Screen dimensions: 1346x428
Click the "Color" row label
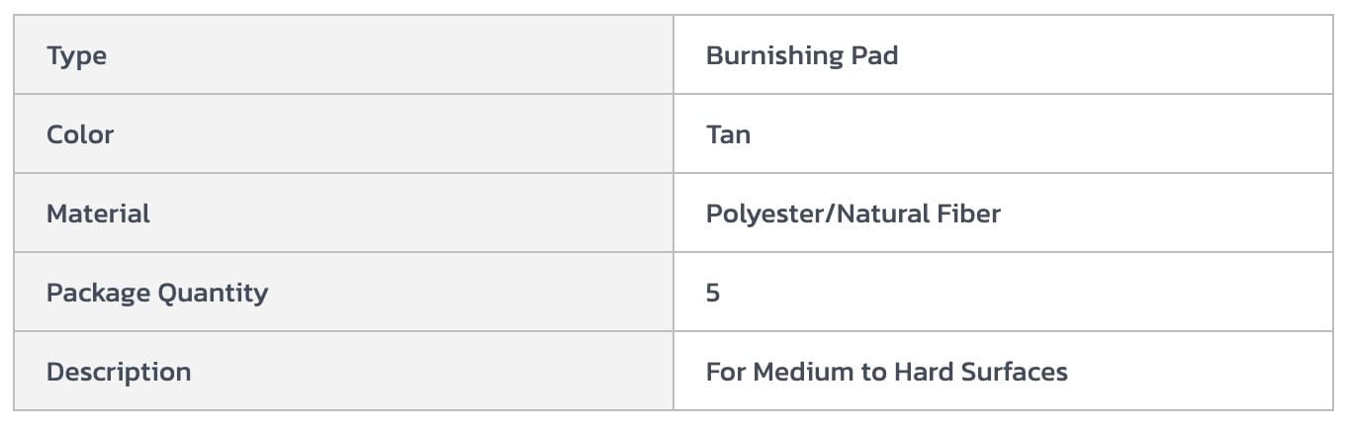[80, 134]
